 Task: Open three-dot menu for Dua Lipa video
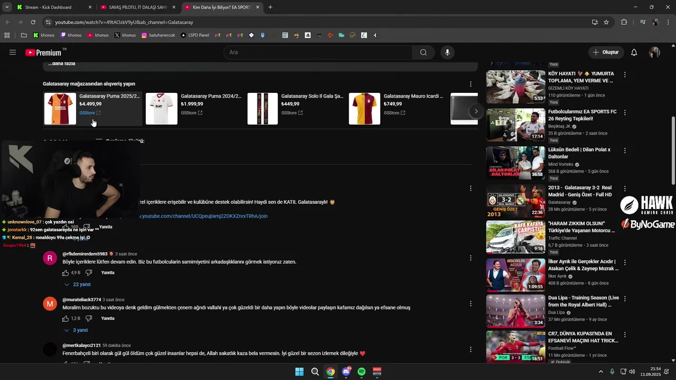coord(625,299)
